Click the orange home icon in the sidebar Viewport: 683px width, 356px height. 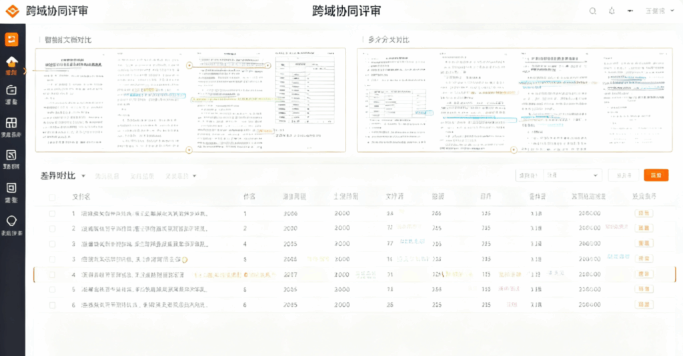[11, 63]
